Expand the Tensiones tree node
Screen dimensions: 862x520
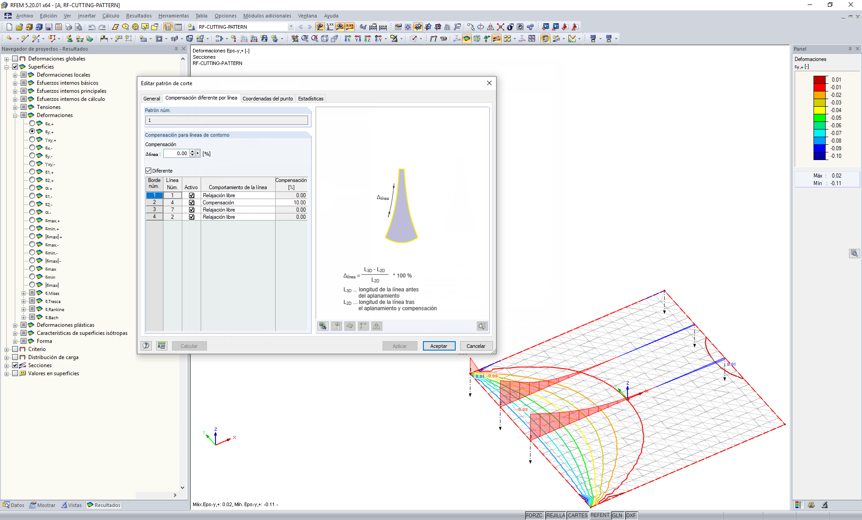tap(15, 107)
